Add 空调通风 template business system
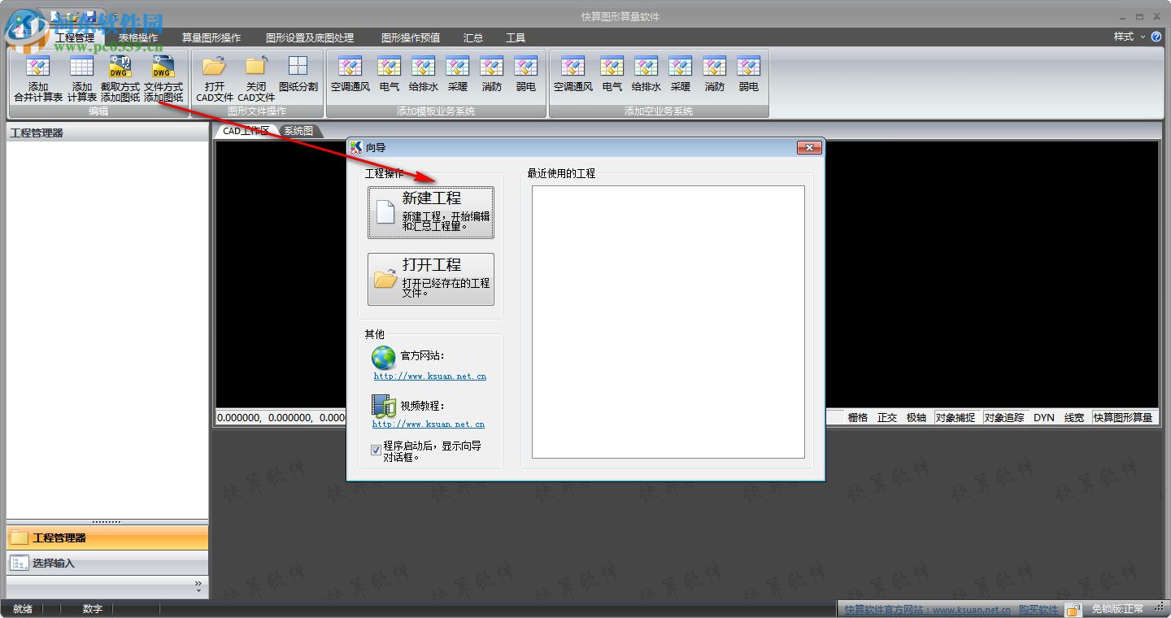 click(x=350, y=77)
